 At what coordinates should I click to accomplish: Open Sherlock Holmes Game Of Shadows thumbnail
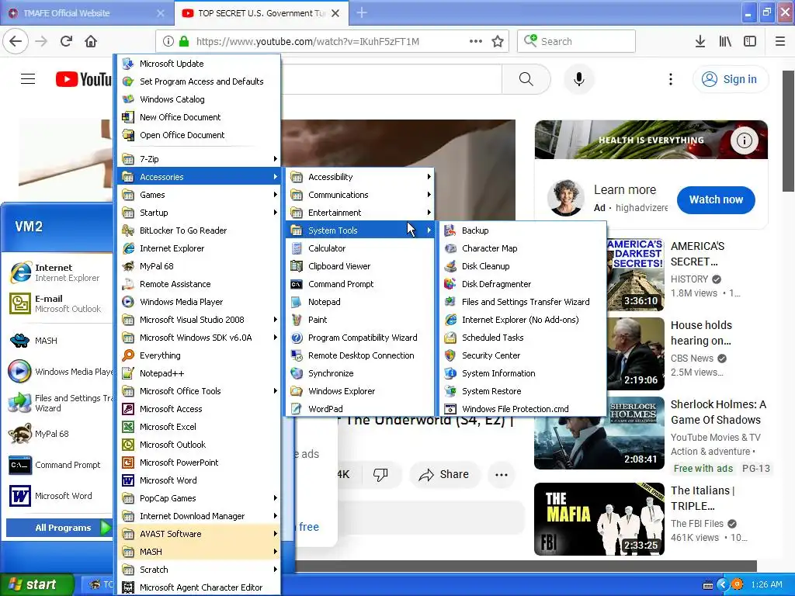tap(599, 433)
